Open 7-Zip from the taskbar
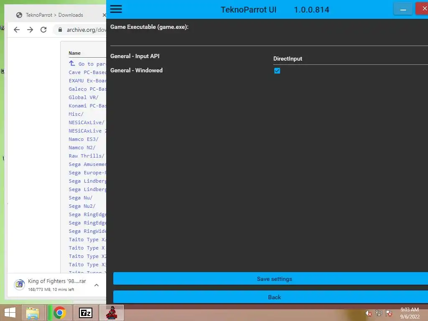The width and height of the screenshot is (428, 321). coord(86,313)
